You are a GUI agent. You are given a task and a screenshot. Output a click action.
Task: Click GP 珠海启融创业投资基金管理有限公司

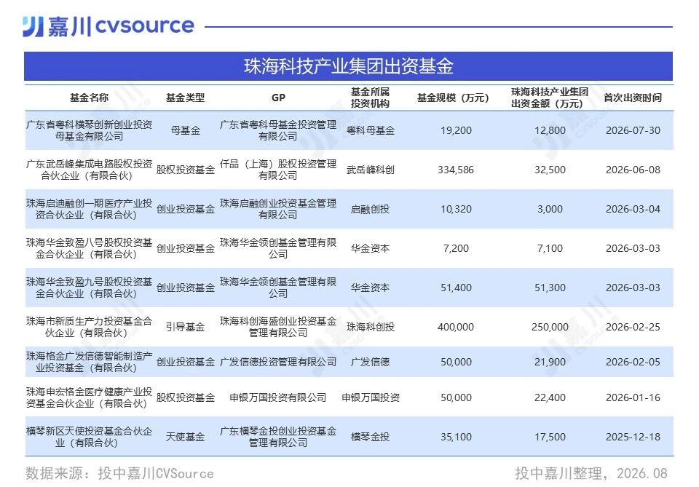pyautogui.click(x=278, y=209)
